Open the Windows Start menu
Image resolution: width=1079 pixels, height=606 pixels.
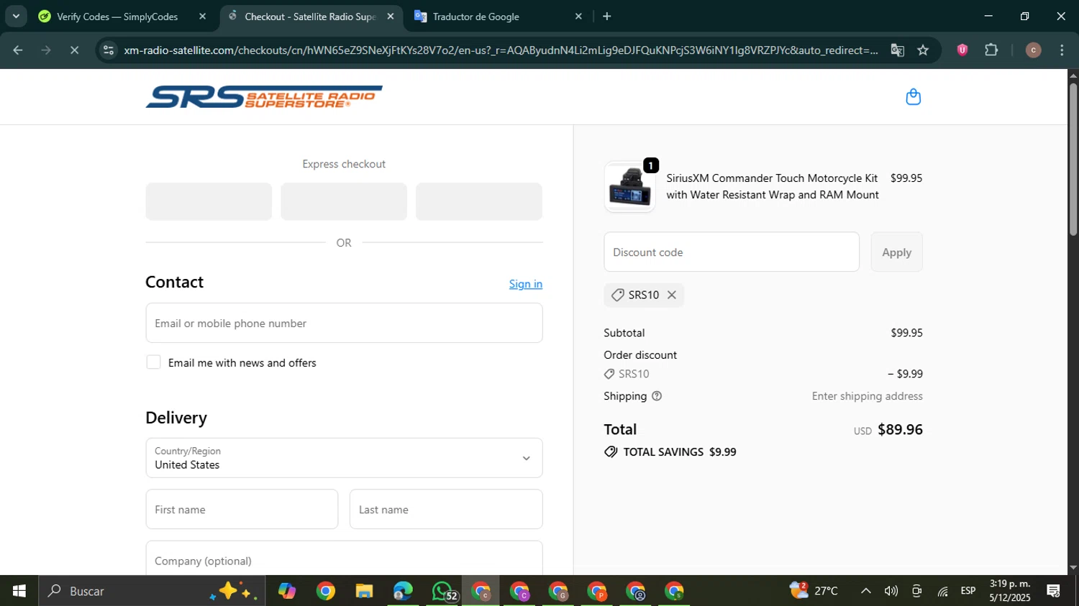pos(19,591)
